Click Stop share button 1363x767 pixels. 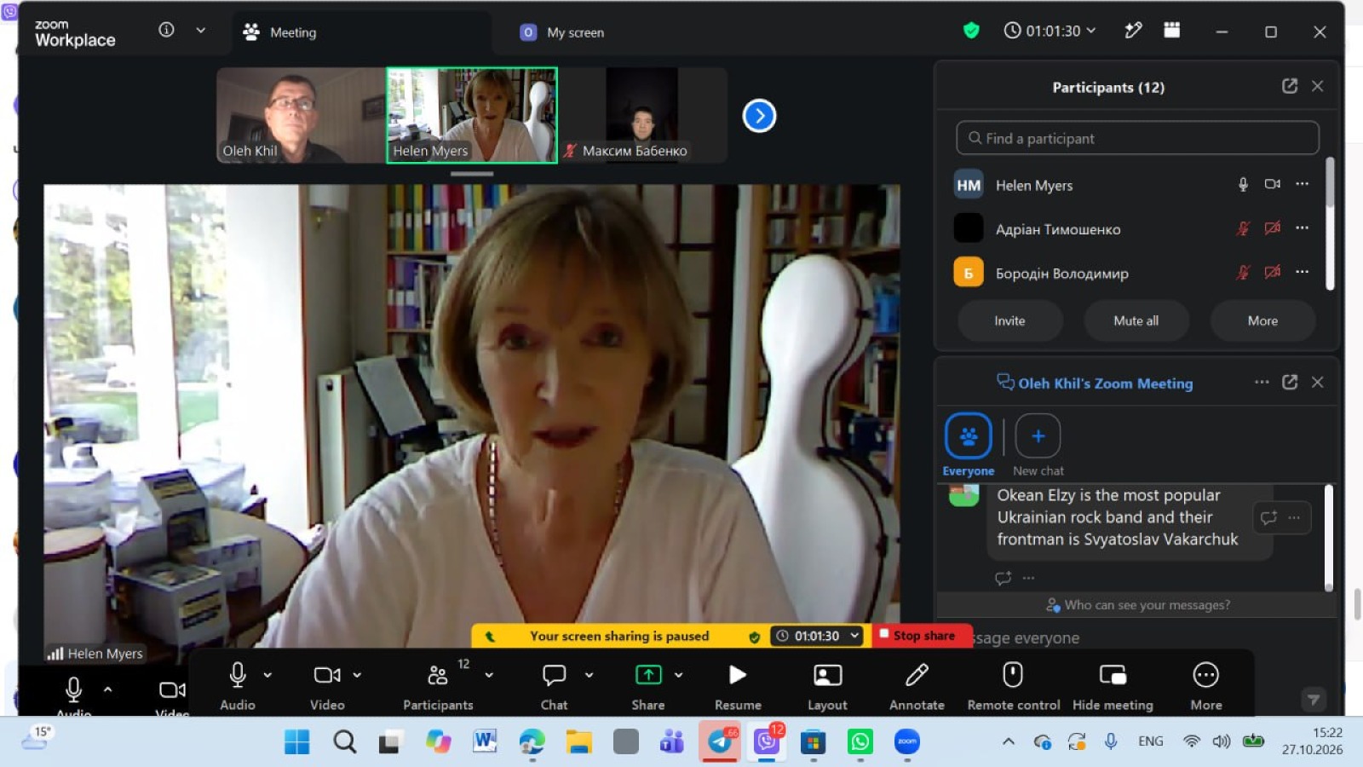(x=923, y=636)
